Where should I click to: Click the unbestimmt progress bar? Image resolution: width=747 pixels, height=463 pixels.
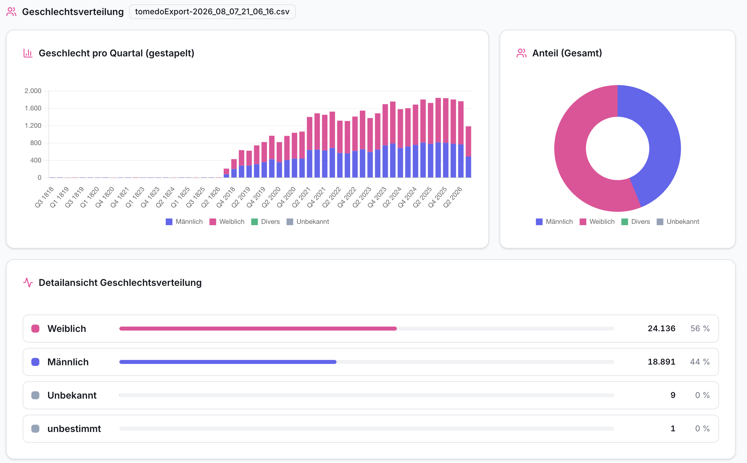click(367, 429)
